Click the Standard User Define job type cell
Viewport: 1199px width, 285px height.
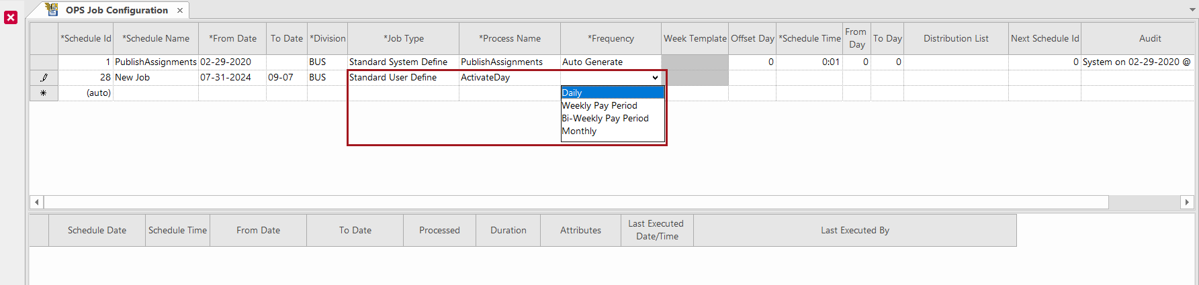pyautogui.click(x=403, y=78)
